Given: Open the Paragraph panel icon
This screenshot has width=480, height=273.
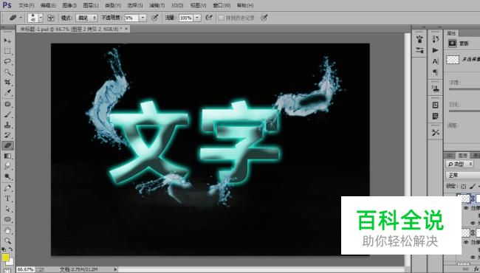Looking at the screenshot, I should click(x=435, y=72).
